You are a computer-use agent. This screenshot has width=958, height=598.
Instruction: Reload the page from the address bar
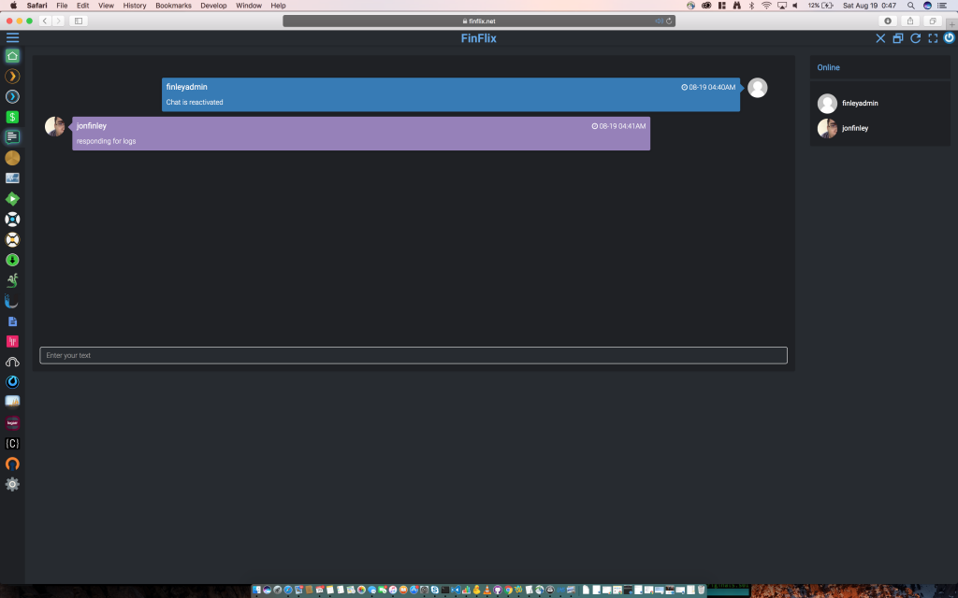click(669, 21)
